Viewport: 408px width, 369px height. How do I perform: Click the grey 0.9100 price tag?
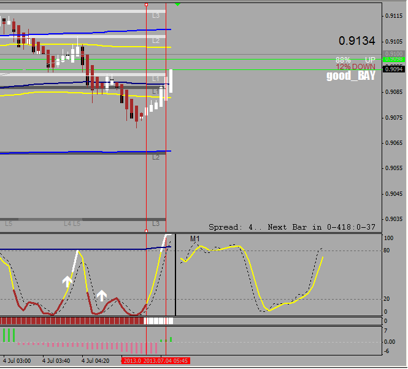(x=394, y=53)
